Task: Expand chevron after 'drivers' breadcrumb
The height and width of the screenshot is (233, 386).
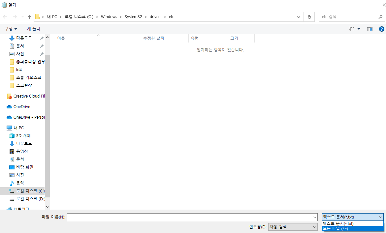Action: (x=165, y=17)
